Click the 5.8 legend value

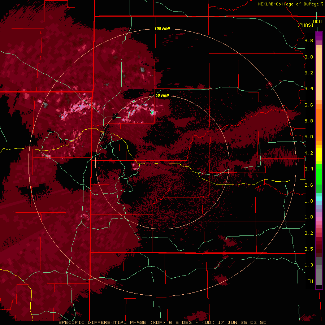tap(309, 121)
